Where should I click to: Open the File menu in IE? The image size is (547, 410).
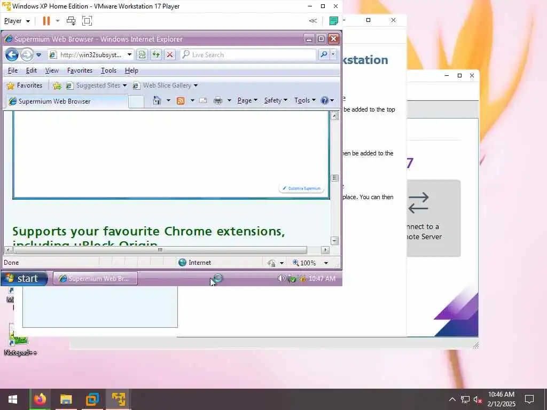[x=13, y=70]
